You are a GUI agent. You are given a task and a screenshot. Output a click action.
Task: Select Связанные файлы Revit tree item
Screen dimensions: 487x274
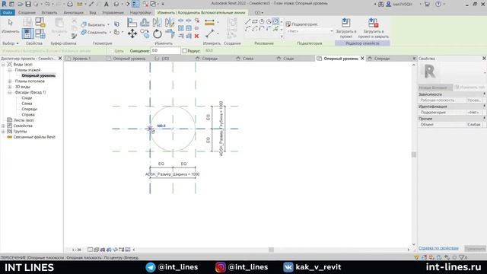pyautogui.click(x=34, y=137)
